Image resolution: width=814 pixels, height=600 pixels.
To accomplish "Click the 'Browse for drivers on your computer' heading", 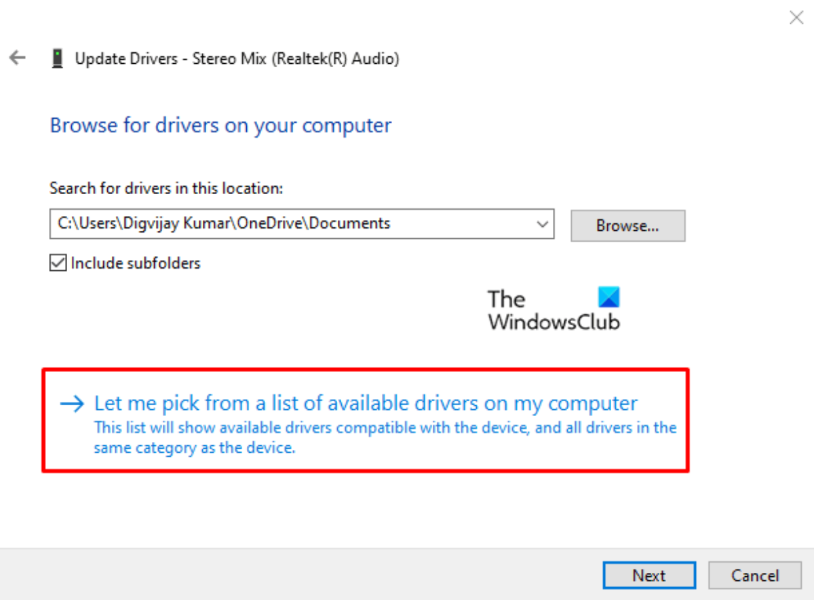I will pos(221,126).
